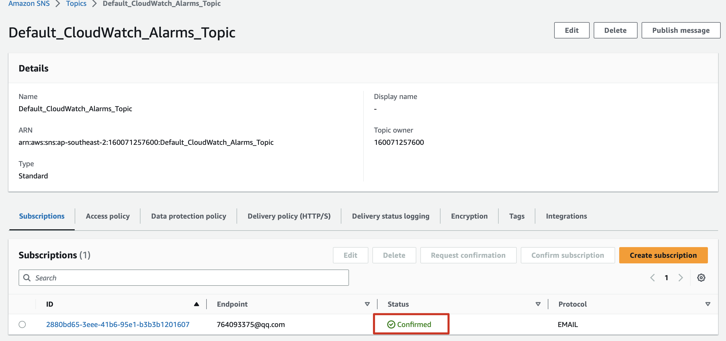Screen dimensions: 726x341
Task: Click the topic Delete button
Action: (615, 30)
